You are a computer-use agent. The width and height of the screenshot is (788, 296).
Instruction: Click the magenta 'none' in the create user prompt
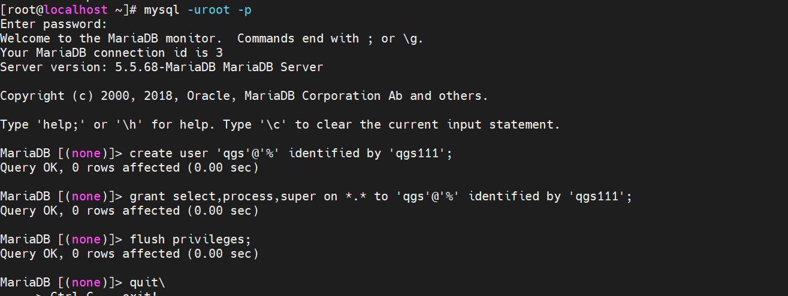tap(86, 153)
